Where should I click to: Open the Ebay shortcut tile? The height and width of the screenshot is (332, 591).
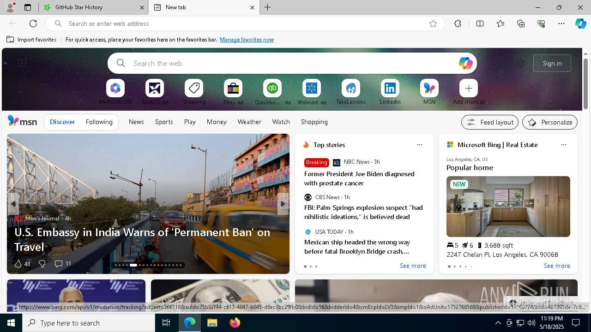233,88
